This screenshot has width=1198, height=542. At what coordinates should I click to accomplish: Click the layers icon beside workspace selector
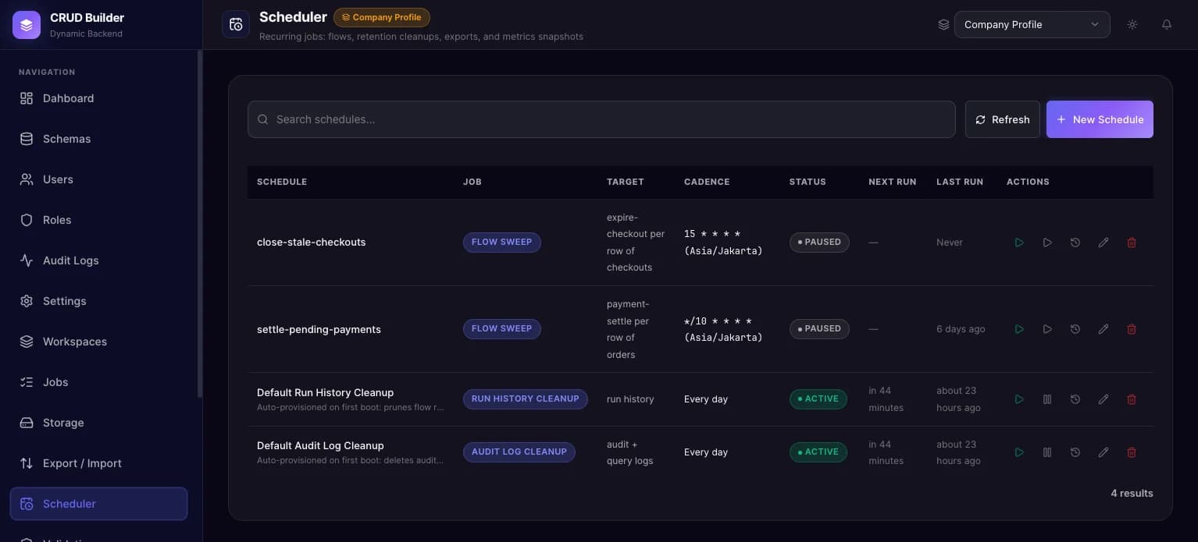[x=943, y=25]
